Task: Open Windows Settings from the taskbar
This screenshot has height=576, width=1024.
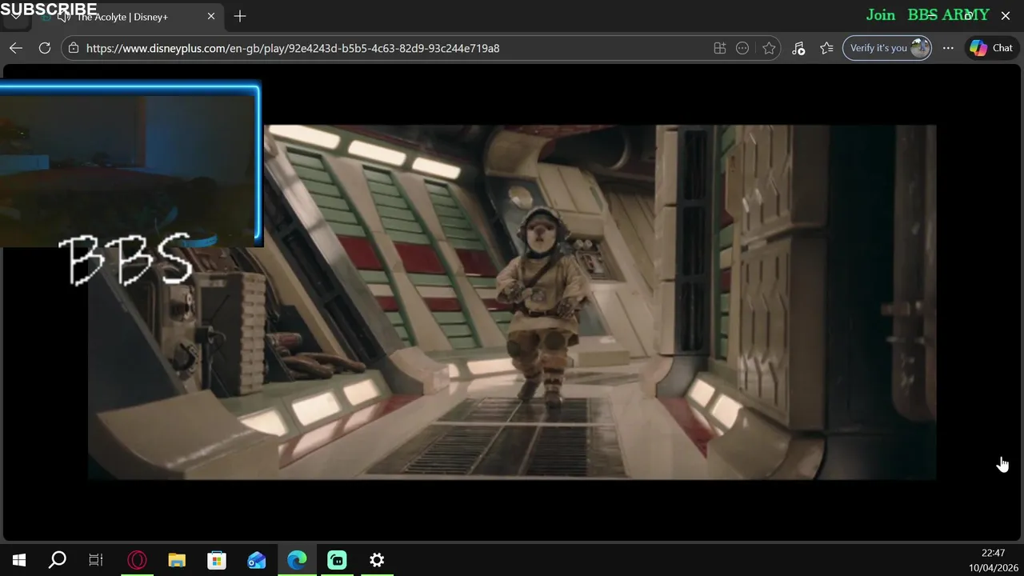Action: click(x=377, y=560)
